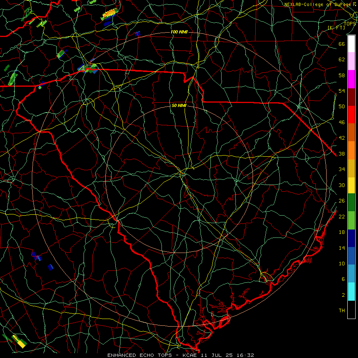Viewport: 358px width, 358px height.
Task: Click the 50 NMI range ring label
Action: pos(179,105)
